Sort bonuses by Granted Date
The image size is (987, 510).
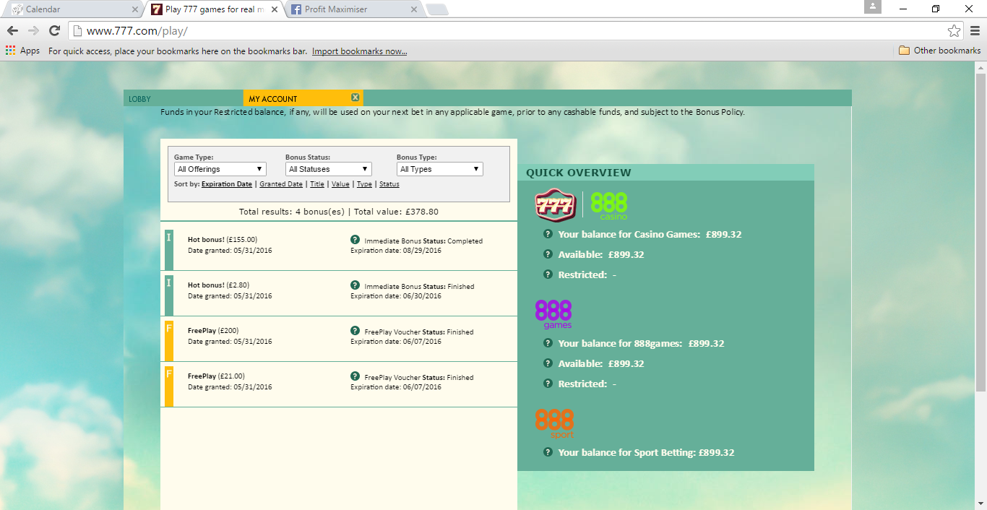(x=281, y=184)
